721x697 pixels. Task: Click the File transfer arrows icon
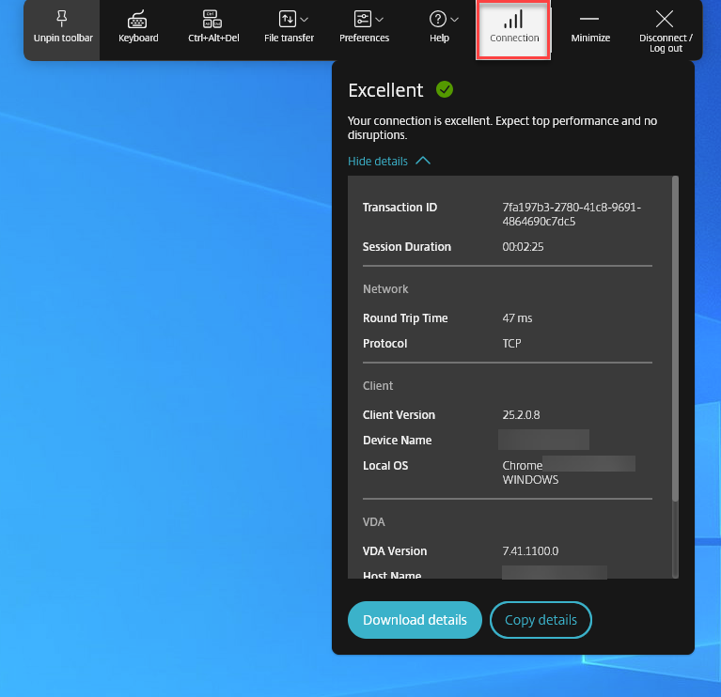pyautogui.click(x=287, y=20)
